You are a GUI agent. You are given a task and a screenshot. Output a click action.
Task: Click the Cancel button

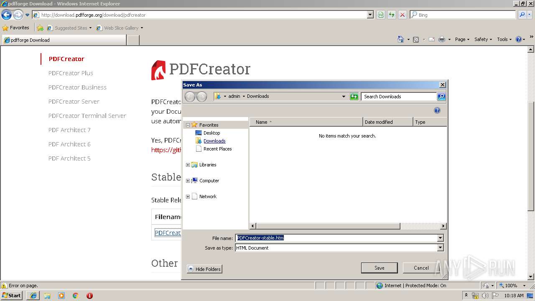coord(421,268)
